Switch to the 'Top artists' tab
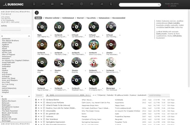Screen dimensions: 190x125 click(x=91, y=18)
